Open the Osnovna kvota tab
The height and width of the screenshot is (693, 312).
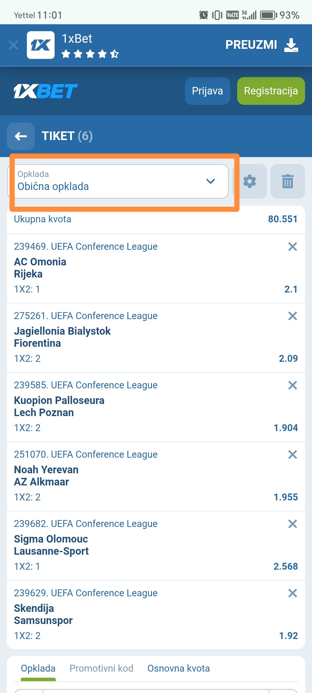(179, 668)
